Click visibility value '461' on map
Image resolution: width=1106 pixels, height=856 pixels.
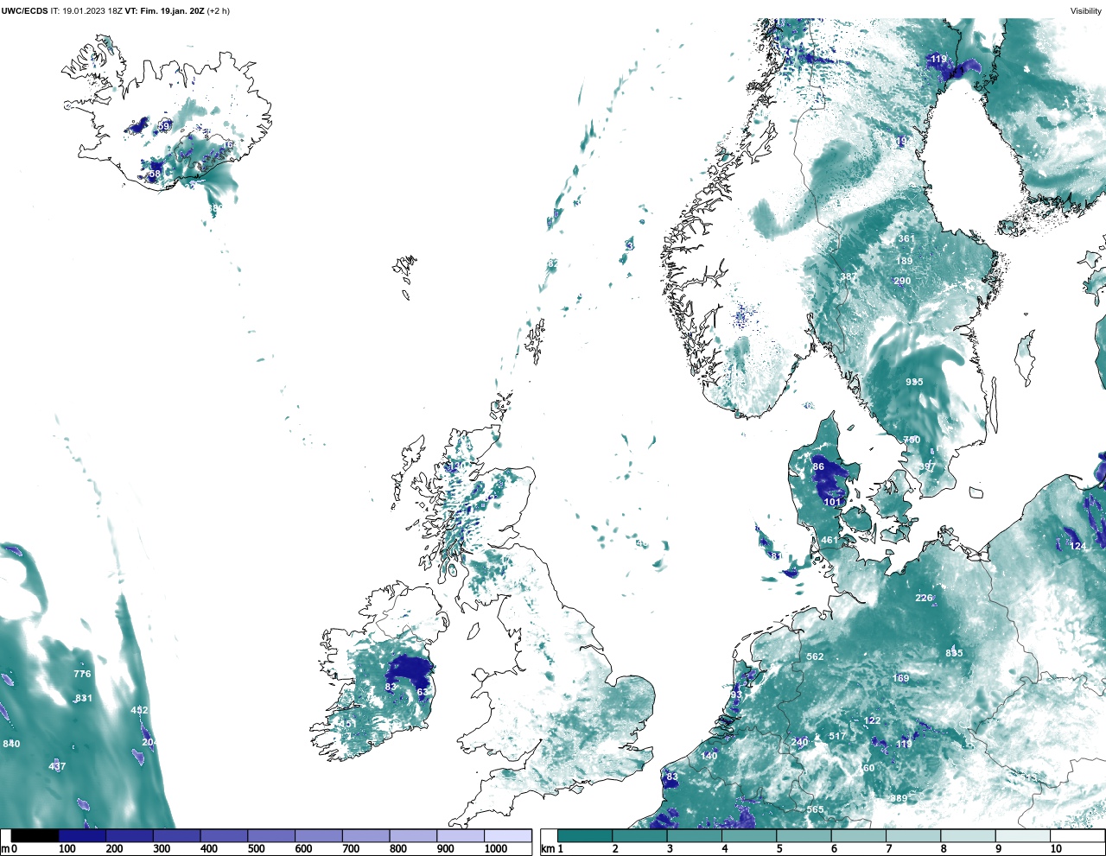pos(829,541)
